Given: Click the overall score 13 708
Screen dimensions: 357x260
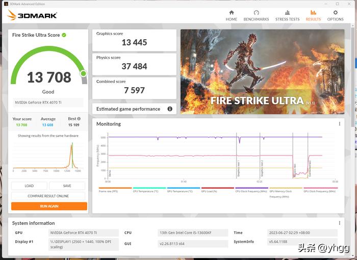Looking at the screenshot, I should tap(49, 77).
